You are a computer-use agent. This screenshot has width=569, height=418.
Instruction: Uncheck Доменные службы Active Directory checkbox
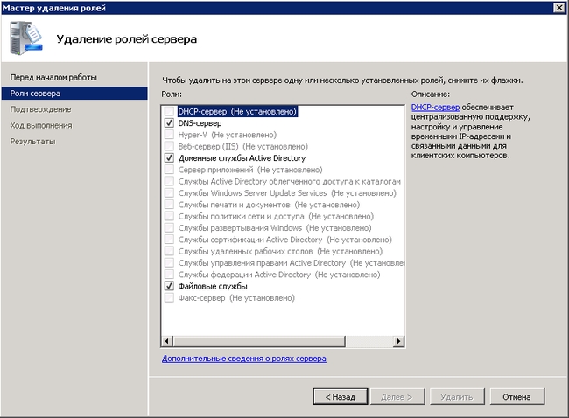[169, 158]
